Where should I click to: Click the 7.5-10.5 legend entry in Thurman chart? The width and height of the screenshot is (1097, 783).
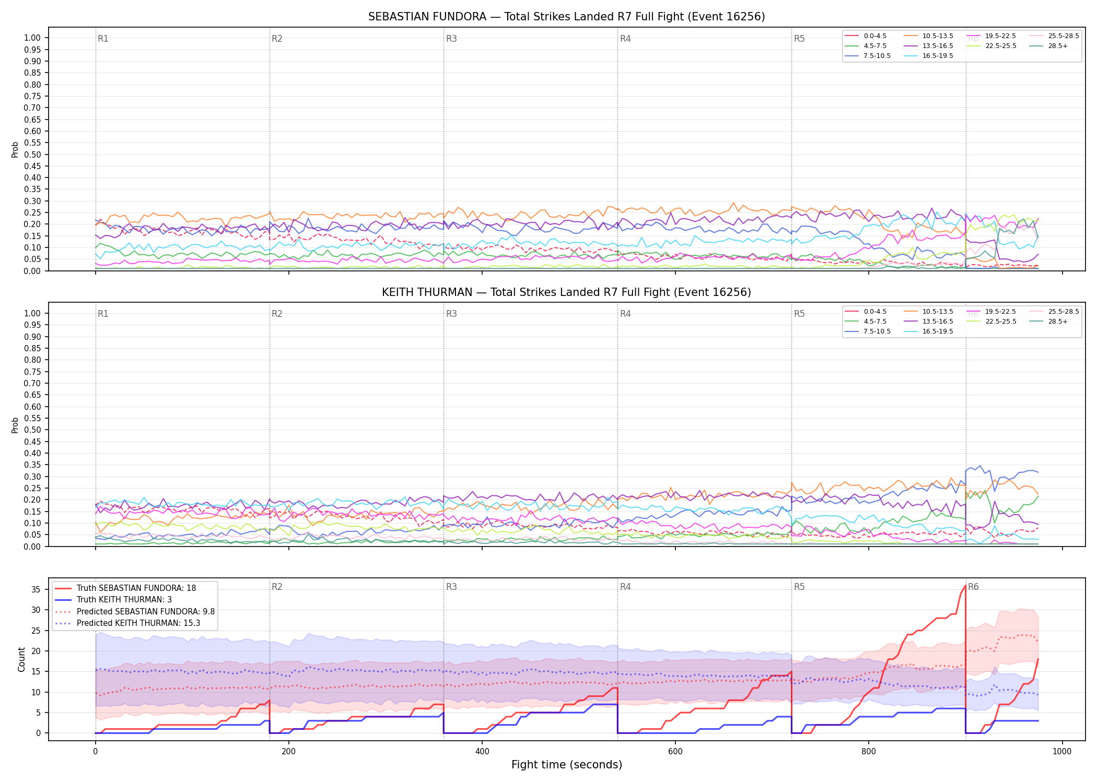tap(868, 331)
